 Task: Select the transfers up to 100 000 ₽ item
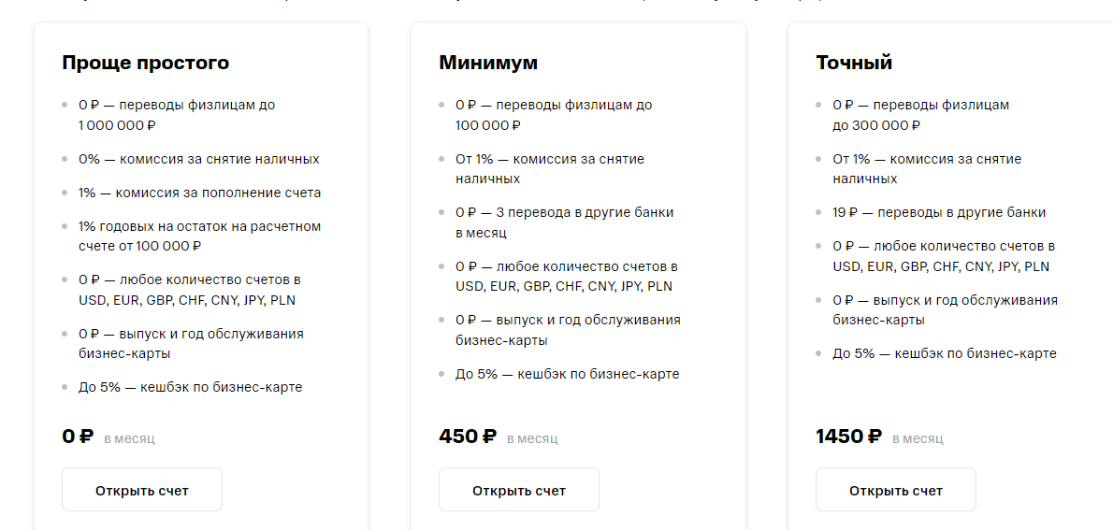554,115
